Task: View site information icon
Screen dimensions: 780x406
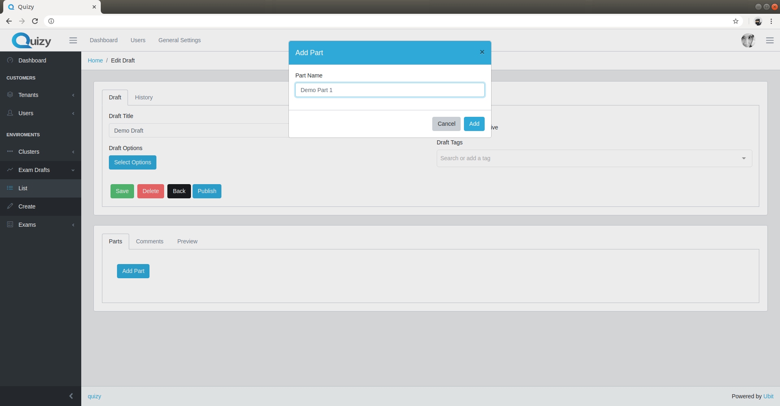Action: point(51,21)
